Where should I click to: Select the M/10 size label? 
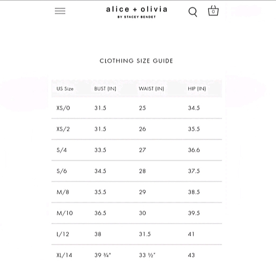65,213
